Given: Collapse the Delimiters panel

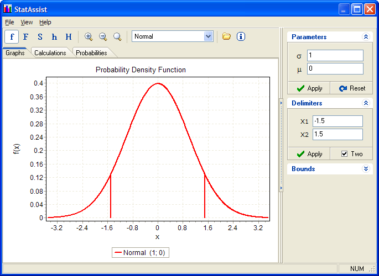Looking at the screenshot, I should click(365, 103).
